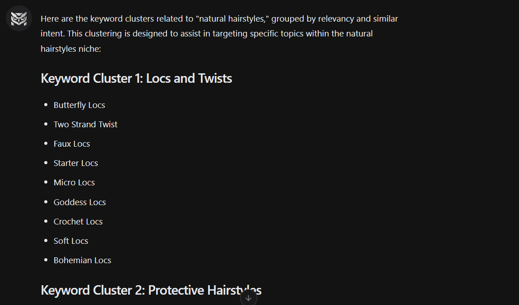Select the Micro Locs keyword text
The height and width of the screenshot is (305, 519).
(74, 182)
